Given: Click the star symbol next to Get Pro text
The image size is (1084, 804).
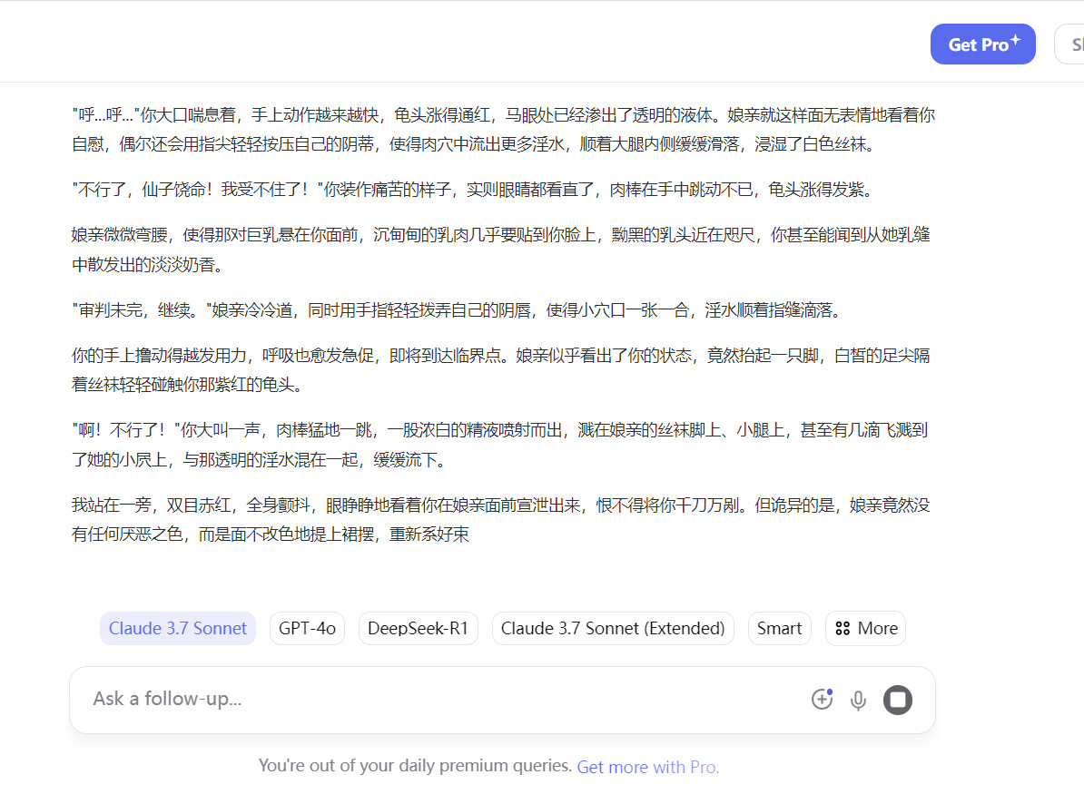Looking at the screenshot, I should point(1015,40).
